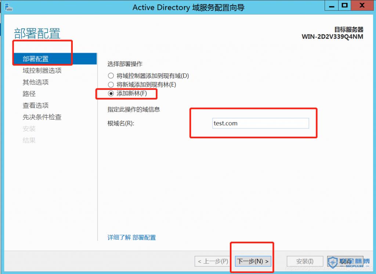
Task: Click the 选择部署操作 heading text
Action: 125,64
